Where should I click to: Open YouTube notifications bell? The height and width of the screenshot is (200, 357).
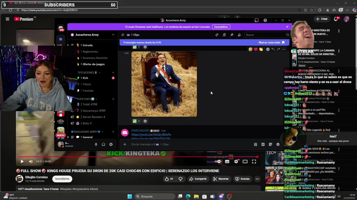pos(336,19)
